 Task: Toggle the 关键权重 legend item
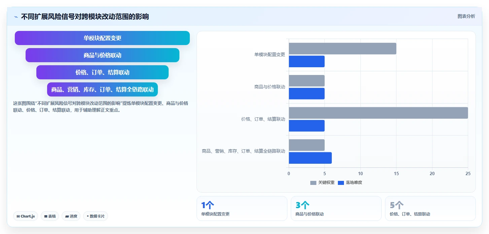click(322, 183)
